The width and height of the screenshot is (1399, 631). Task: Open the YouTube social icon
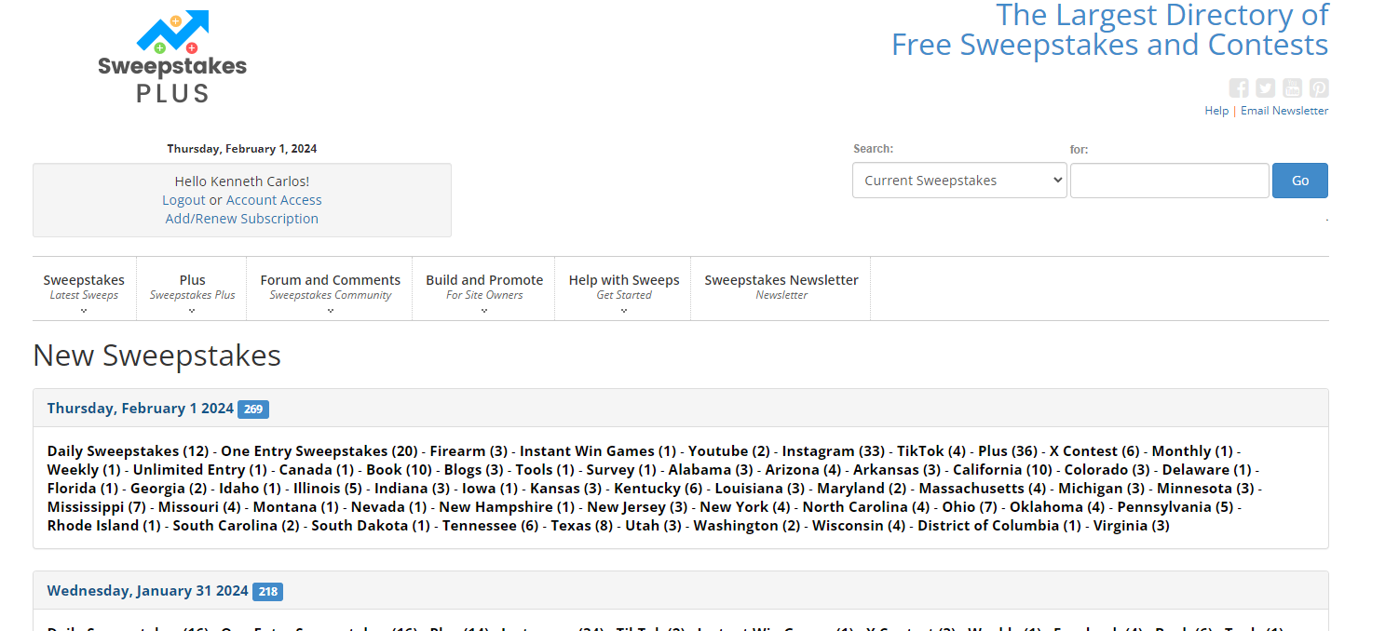tap(1292, 88)
